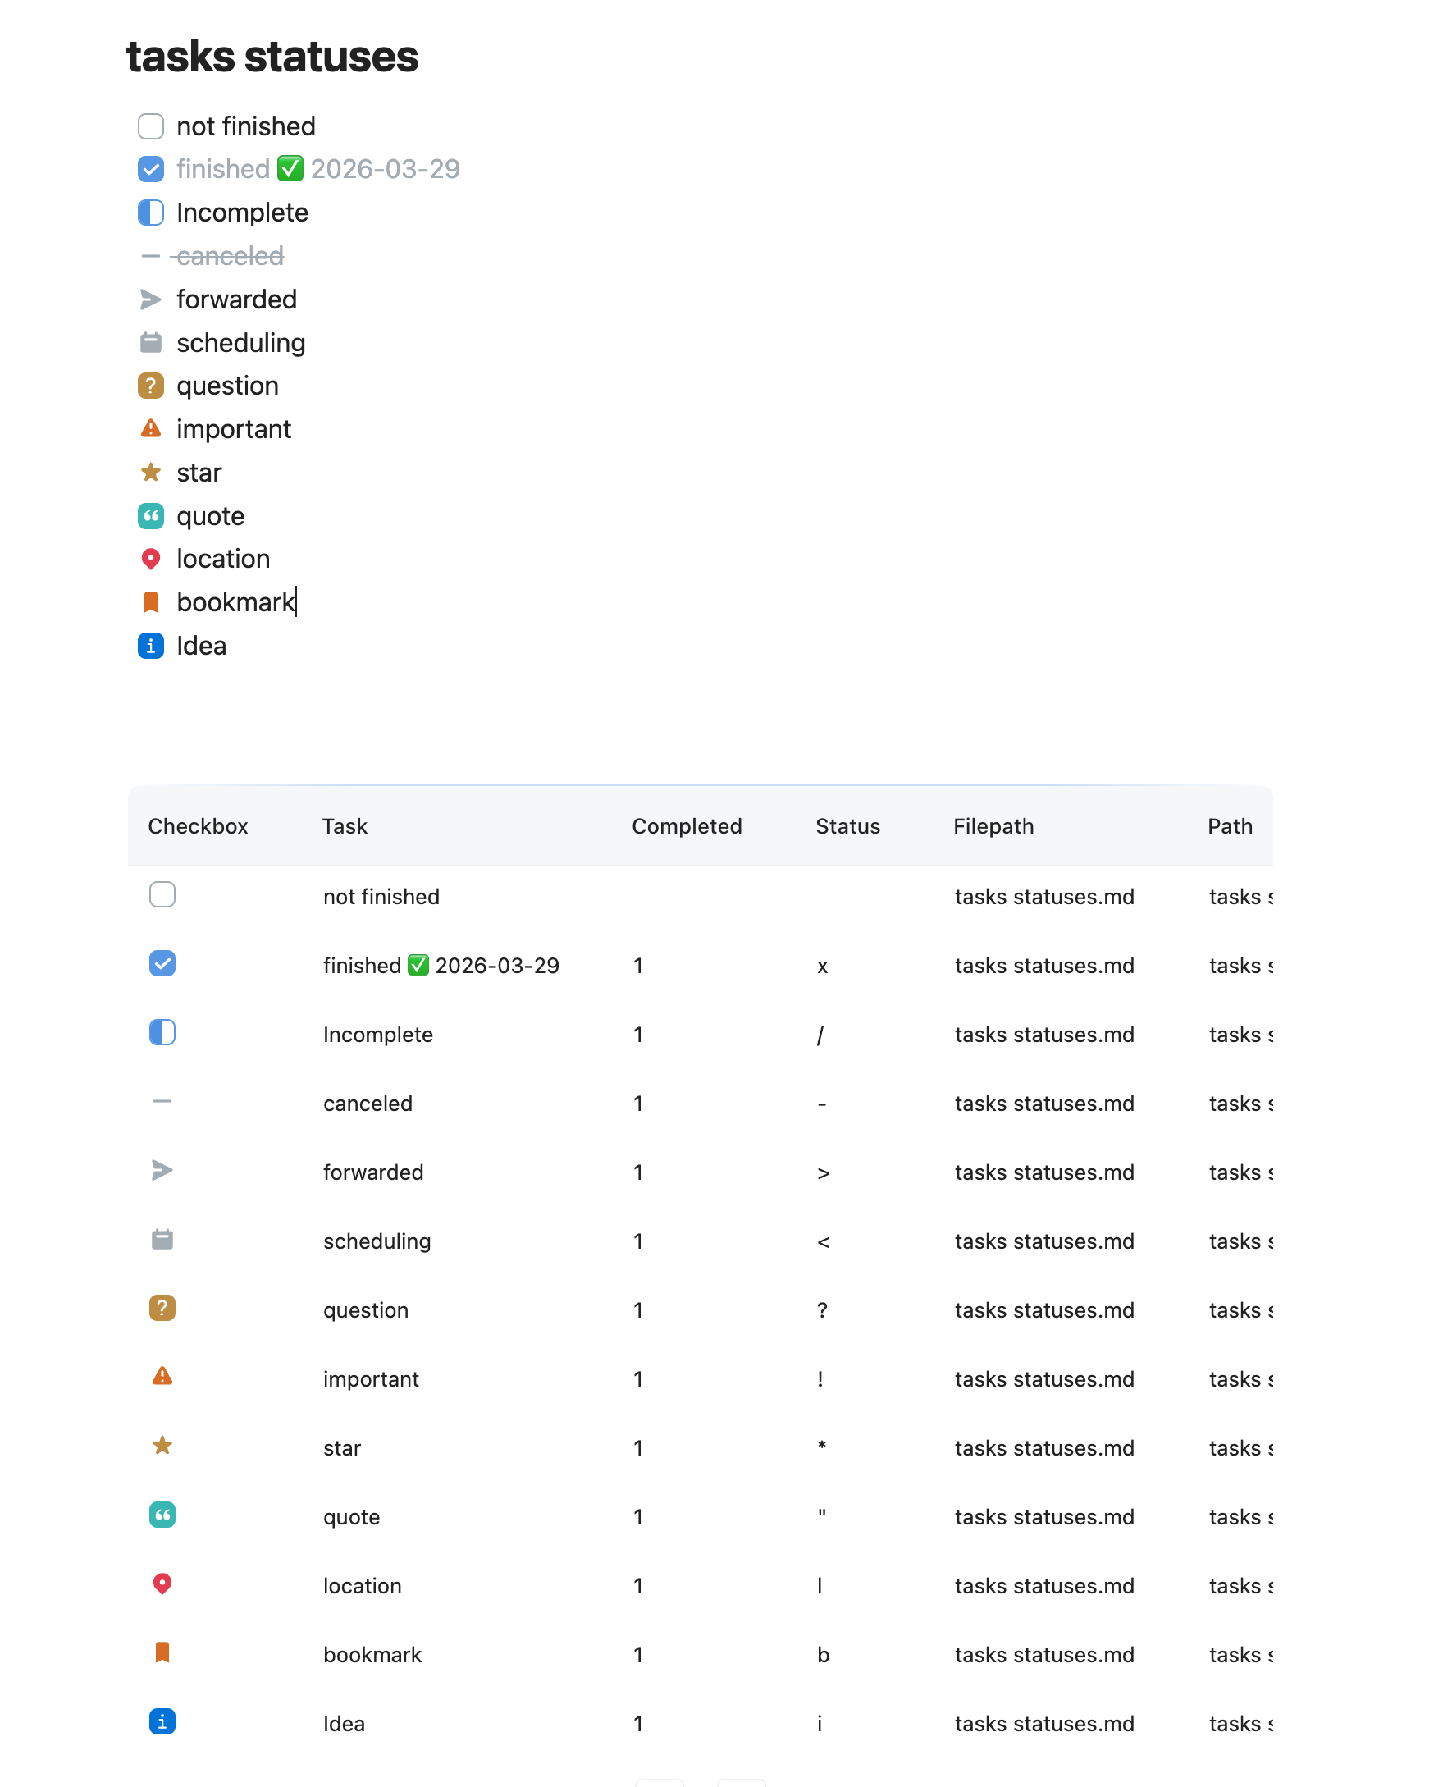Screen dimensions: 1452x1787
Task: Check the 'not finished' checkbox in the table
Action: (162, 894)
